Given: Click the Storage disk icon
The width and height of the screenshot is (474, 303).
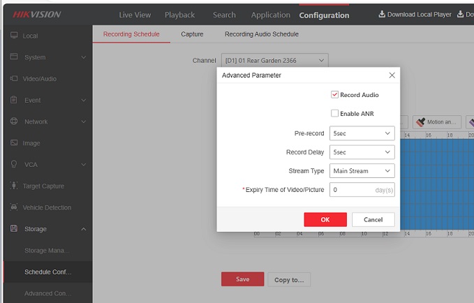Looking at the screenshot, I should click(14, 228).
